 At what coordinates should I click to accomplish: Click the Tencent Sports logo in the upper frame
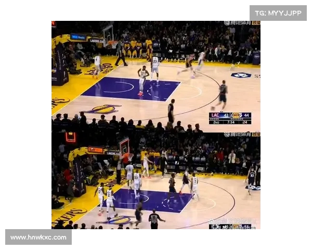coord(241,23)
